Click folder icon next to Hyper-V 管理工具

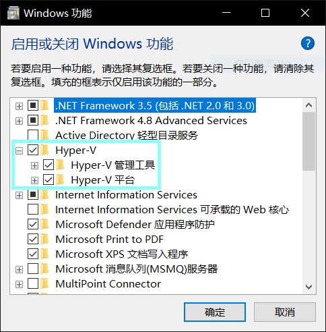(x=61, y=165)
